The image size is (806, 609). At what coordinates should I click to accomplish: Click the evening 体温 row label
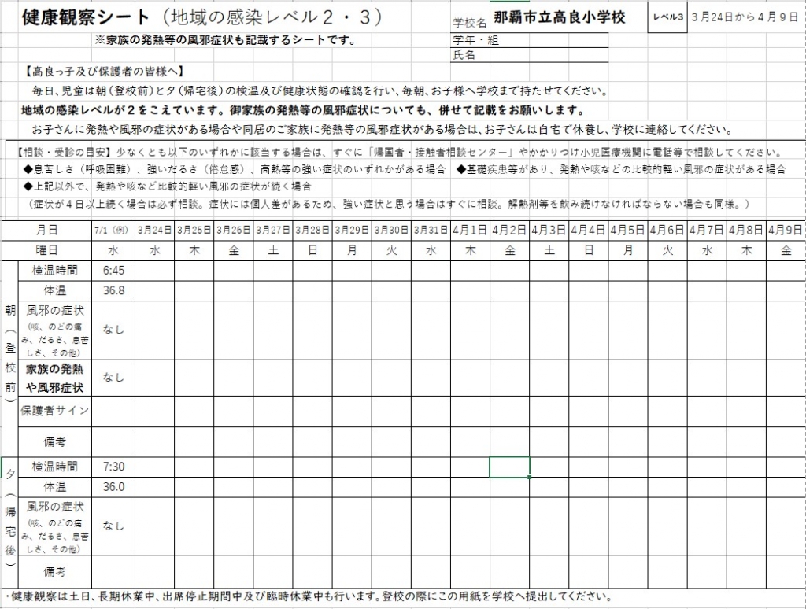(x=55, y=487)
